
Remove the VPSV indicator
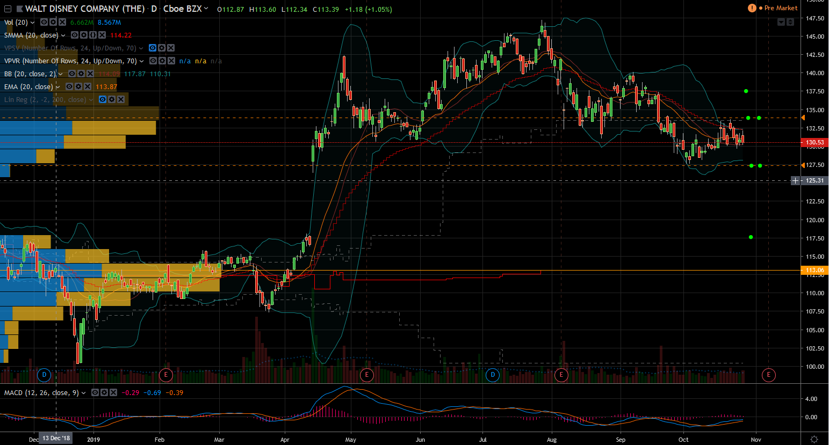pyautogui.click(x=171, y=48)
